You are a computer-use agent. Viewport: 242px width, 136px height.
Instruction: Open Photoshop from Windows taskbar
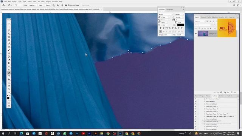click(x=120, y=133)
